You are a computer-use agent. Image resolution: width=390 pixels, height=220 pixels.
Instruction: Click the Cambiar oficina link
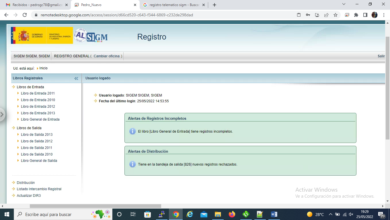click(x=107, y=56)
